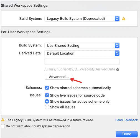Click the warning triangle next to the deprecation message
This screenshot has height=138, width=140.
[3, 120]
